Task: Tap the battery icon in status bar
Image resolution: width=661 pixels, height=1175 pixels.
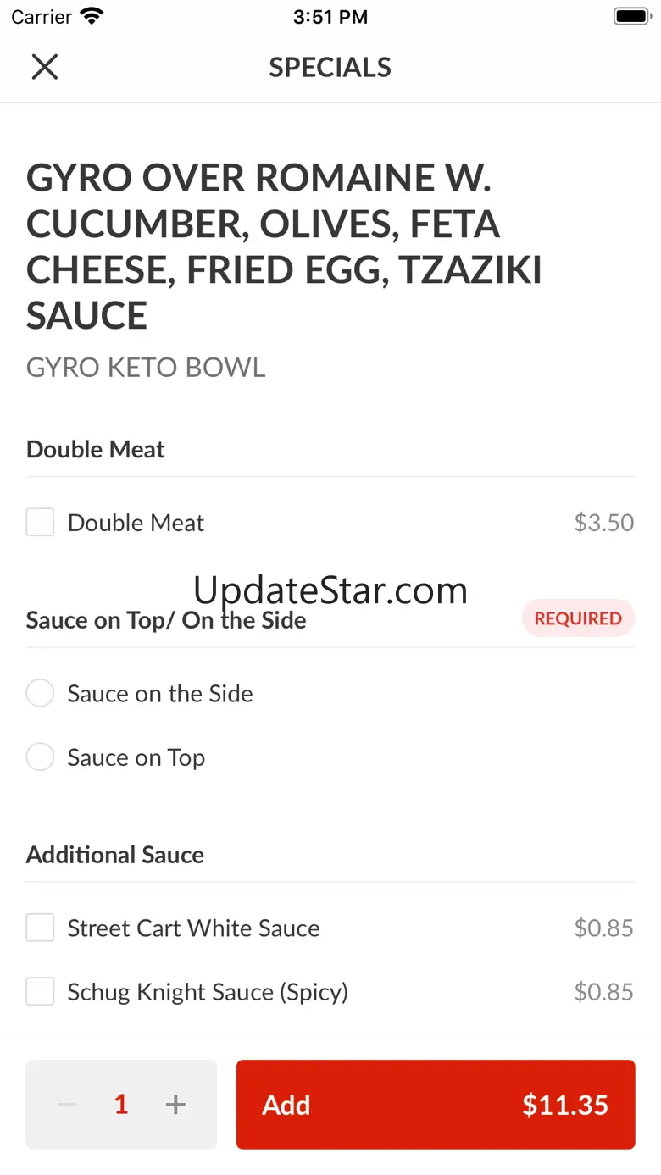Action: click(x=630, y=16)
